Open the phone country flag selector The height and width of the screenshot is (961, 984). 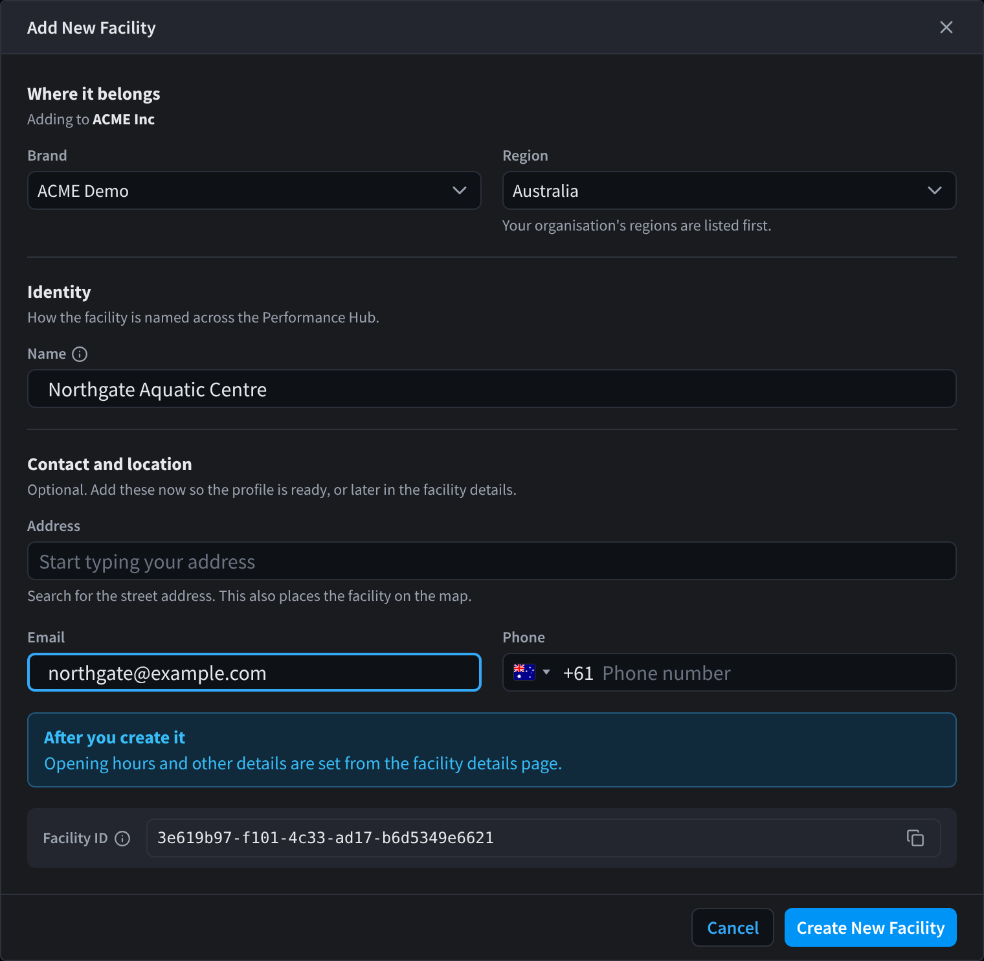[531, 673]
